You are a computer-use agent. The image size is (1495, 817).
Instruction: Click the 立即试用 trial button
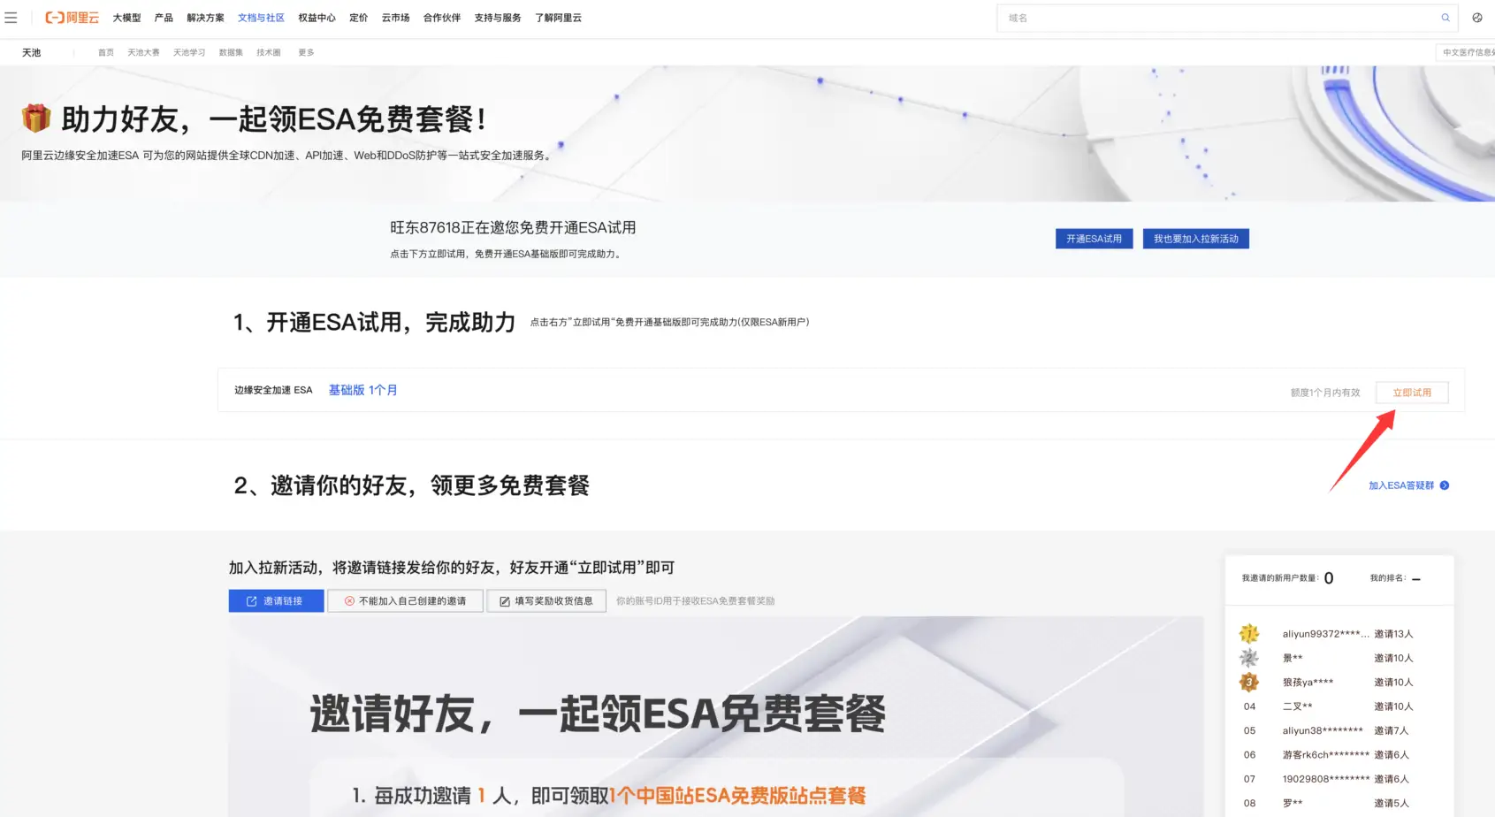coord(1412,392)
